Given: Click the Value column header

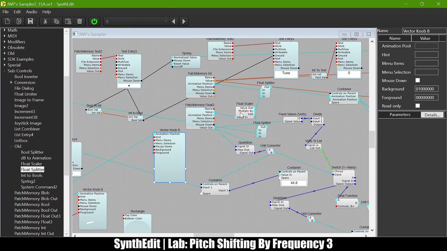Looking at the screenshot, I should [425, 38].
